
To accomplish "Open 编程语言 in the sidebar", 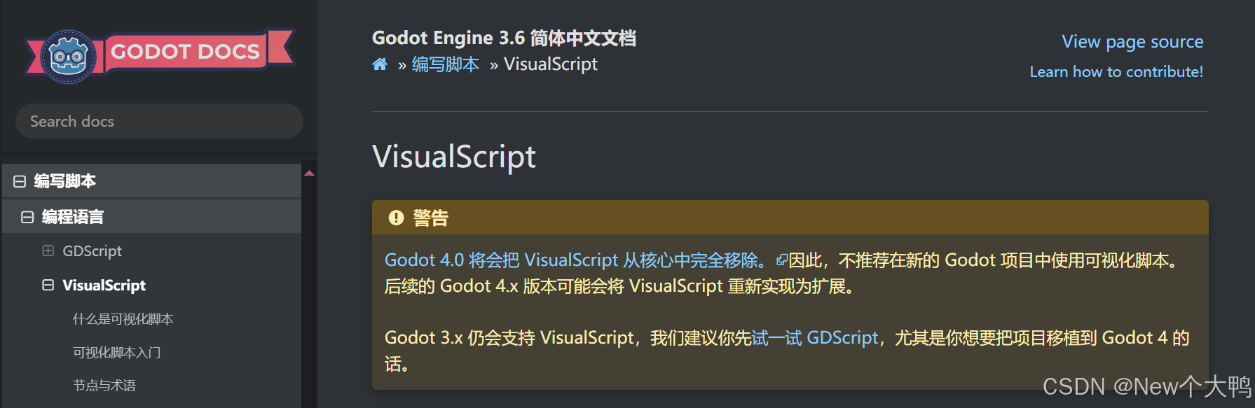I will coord(73,217).
